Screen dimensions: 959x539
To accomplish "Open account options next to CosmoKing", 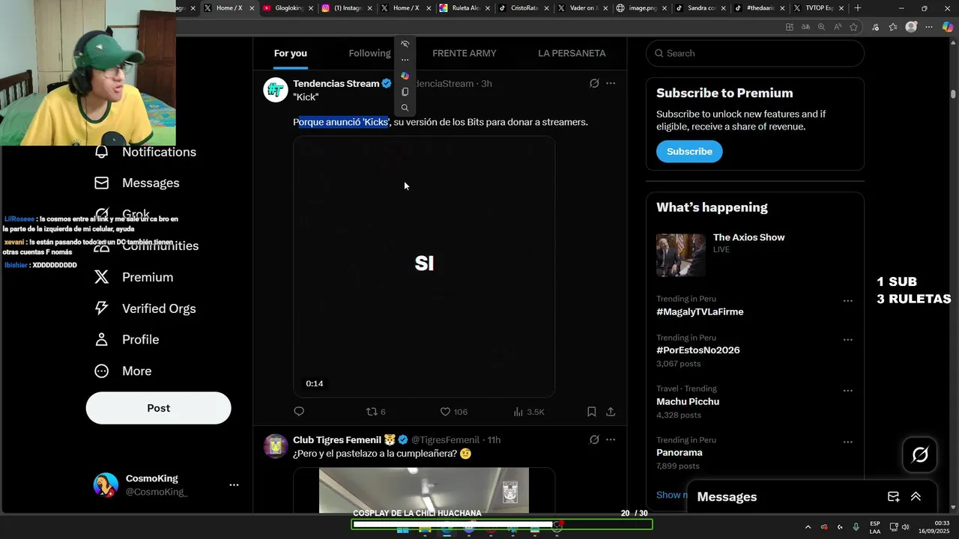I will (234, 485).
